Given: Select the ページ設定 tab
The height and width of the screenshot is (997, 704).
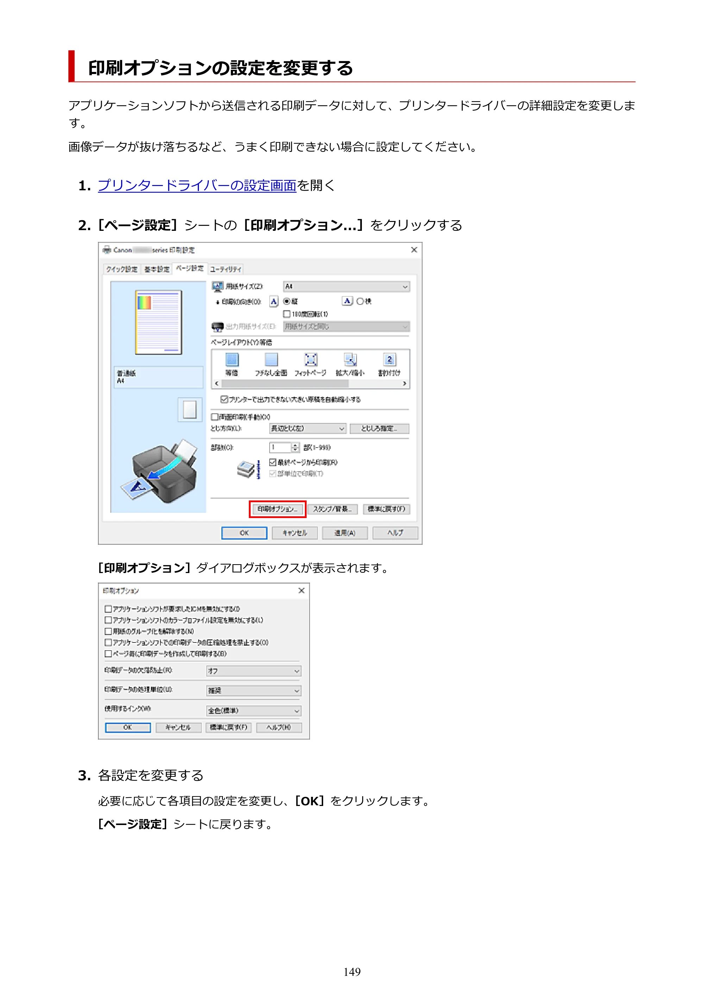Looking at the screenshot, I should point(190,268).
